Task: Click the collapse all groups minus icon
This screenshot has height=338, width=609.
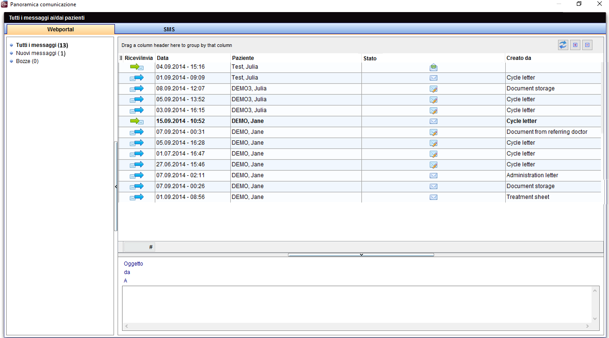Action: pyautogui.click(x=587, y=45)
